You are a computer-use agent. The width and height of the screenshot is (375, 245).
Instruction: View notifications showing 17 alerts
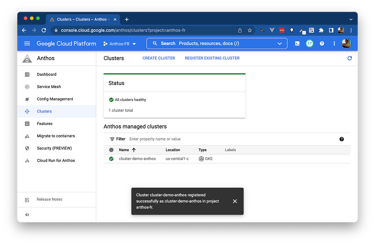click(309, 43)
